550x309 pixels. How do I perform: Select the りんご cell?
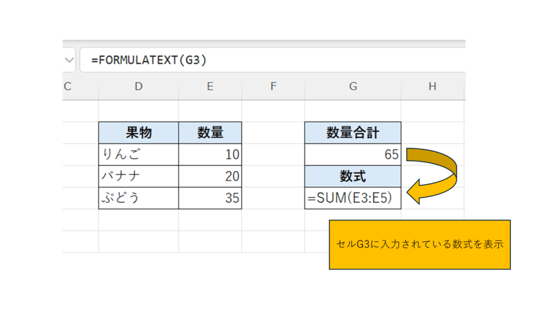point(139,154)
